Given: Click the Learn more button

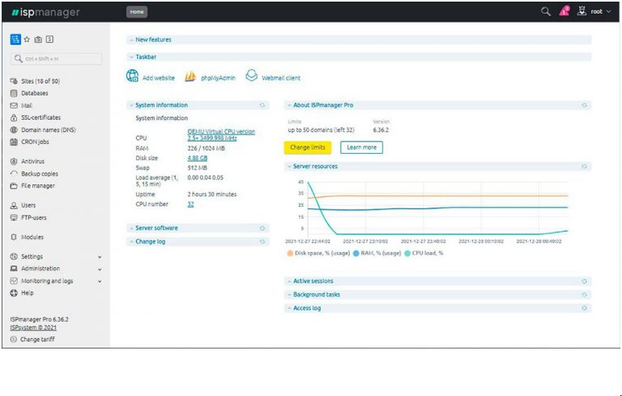Looking at the screenshot, I should click(x=362, y=147).
